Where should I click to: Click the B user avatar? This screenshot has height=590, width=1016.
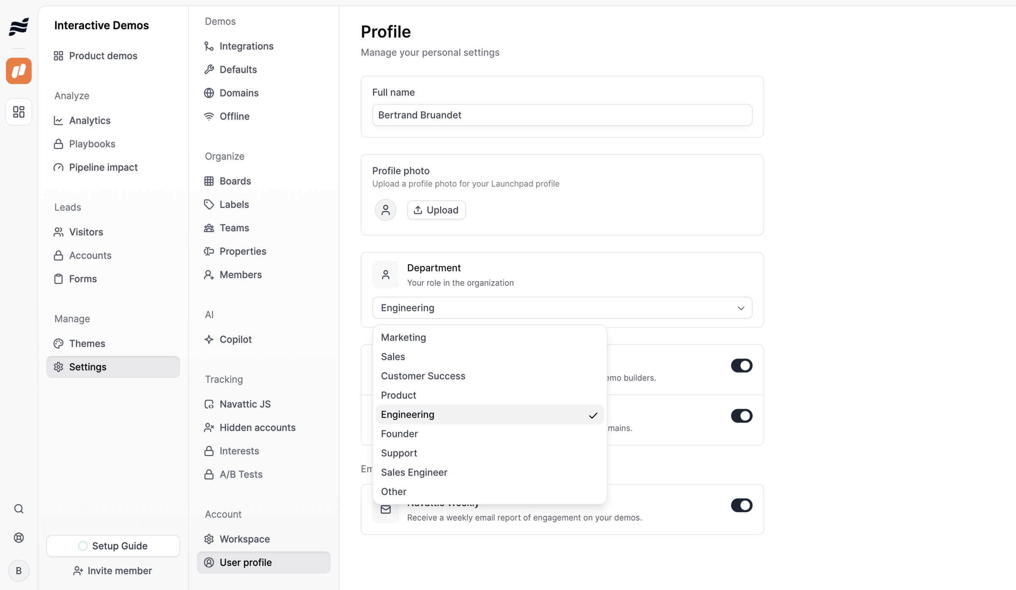tap(19, 571)
